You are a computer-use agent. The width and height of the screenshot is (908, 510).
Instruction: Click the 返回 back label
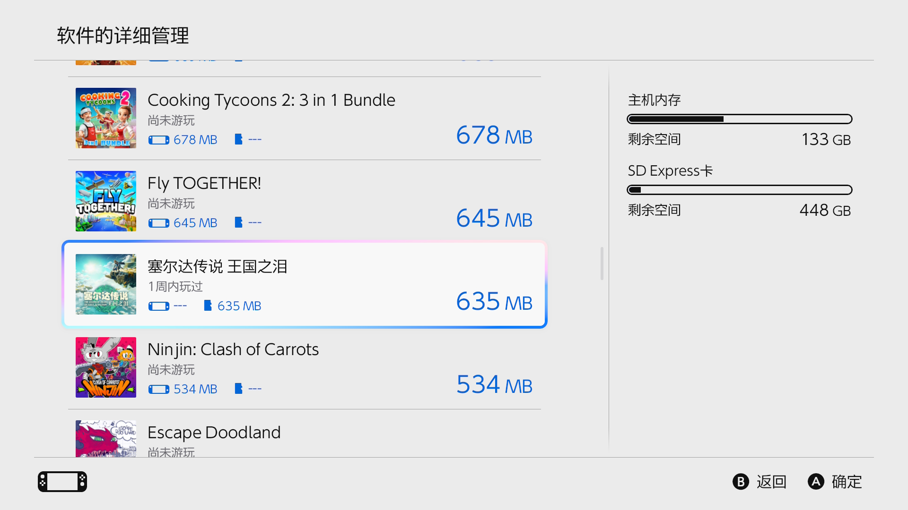771,482
